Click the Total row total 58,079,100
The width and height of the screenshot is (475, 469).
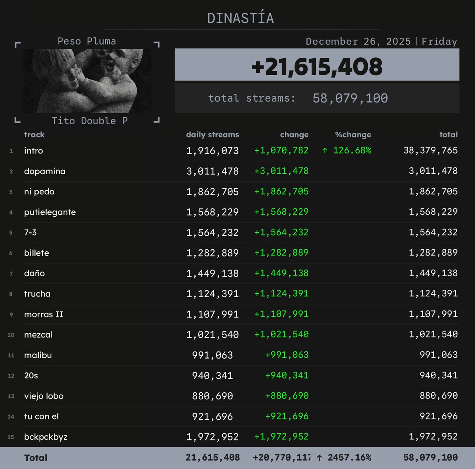pyautogui.click(x=431, y=458)
